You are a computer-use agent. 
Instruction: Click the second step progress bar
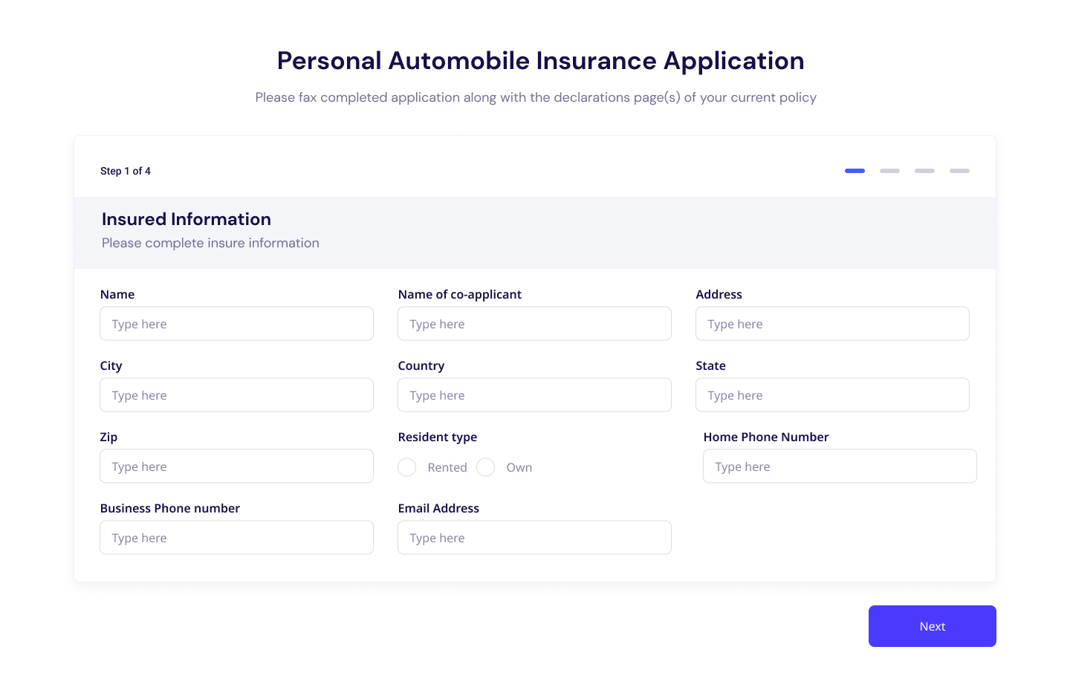coord(889,171)
